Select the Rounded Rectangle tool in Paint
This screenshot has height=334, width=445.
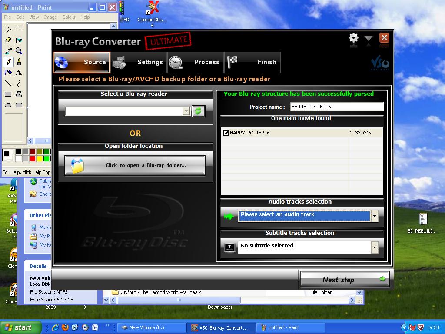(x=19, y=105)
